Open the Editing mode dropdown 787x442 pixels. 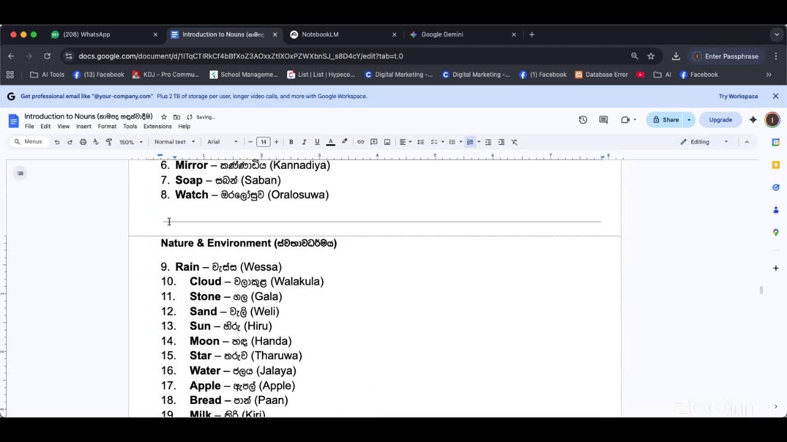point(704,142)
